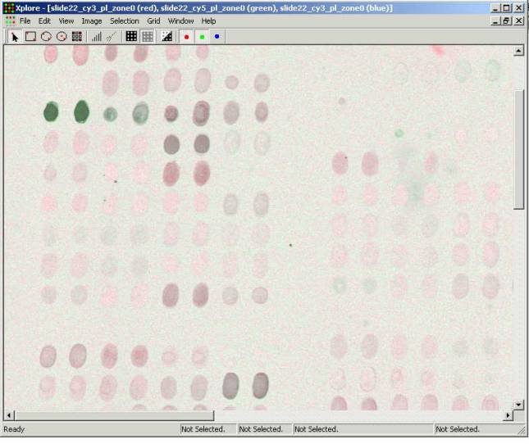
Task: Select the small red grid tool
Action: [x=76, y=36]
